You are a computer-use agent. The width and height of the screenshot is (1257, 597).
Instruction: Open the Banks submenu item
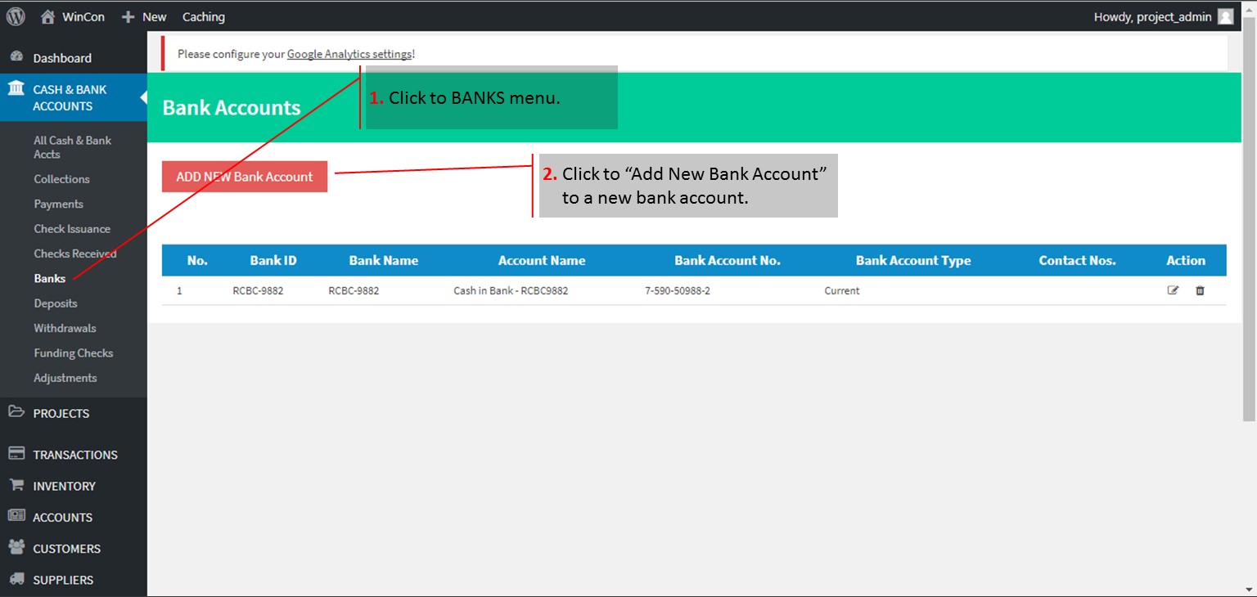coord(49,278)
